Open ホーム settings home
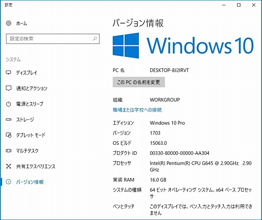This screenshot has height=220, width=262. tap(22, 23)
